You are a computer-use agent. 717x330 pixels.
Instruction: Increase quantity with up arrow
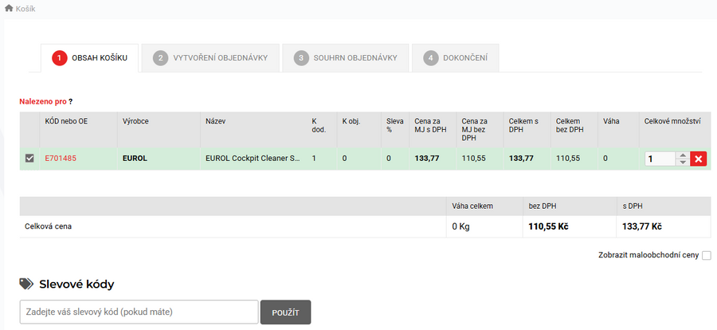point(681,155)
